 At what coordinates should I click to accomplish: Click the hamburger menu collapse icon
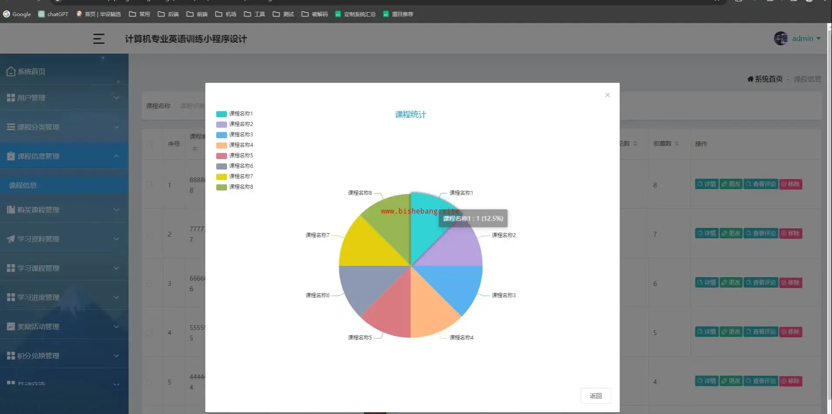(x=99, y=39)
